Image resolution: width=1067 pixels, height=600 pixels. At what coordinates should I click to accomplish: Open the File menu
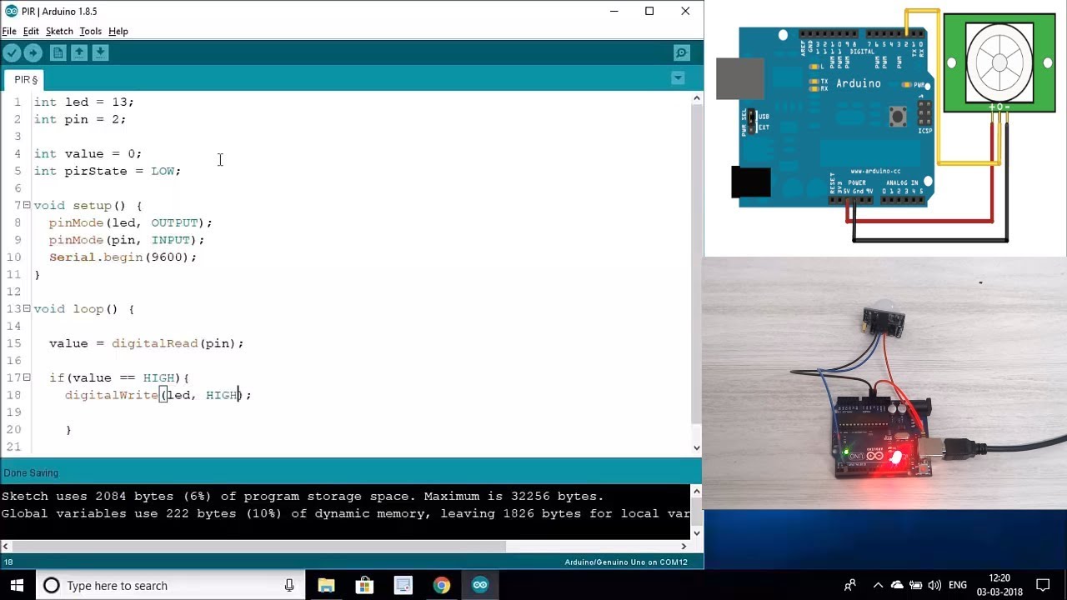pos(9,31)
